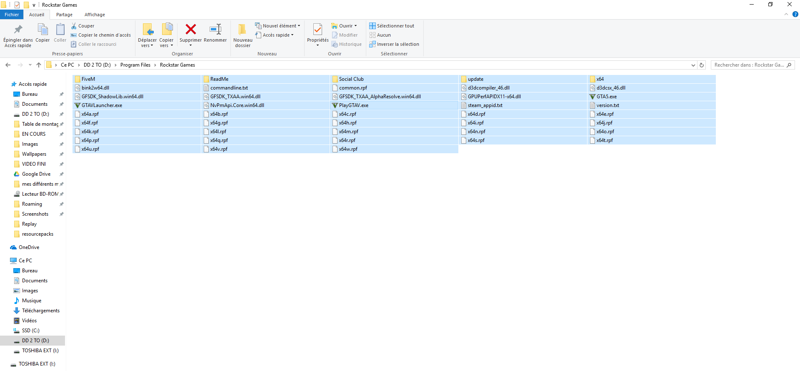Select GTA5.exe
The height and width of the screenshot is (371, 800).
point(652,97)
